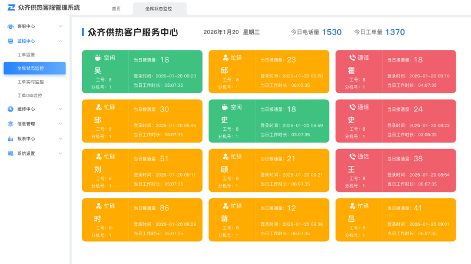The image size is (471, 264).
Task: Click login time 2026-01-20 08:46
Action: tap(175, 126)
